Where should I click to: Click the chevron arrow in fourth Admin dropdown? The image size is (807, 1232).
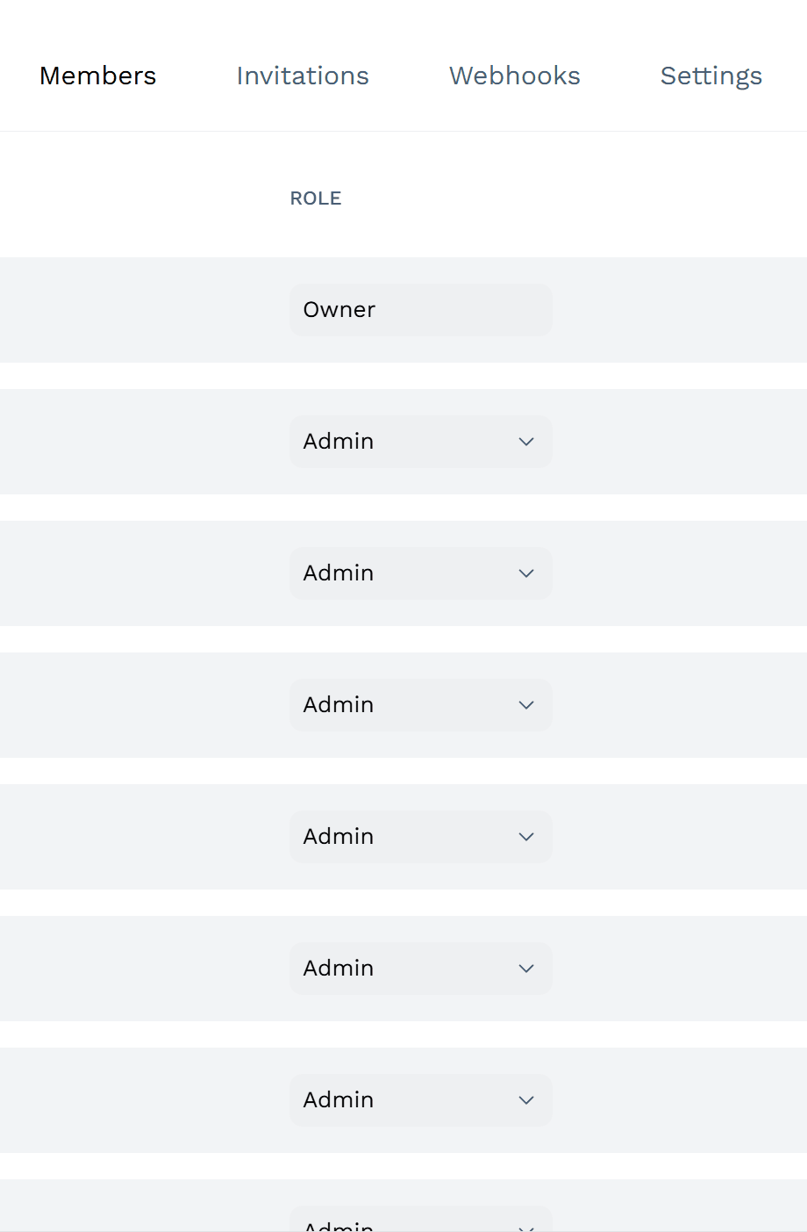[526, 837]
